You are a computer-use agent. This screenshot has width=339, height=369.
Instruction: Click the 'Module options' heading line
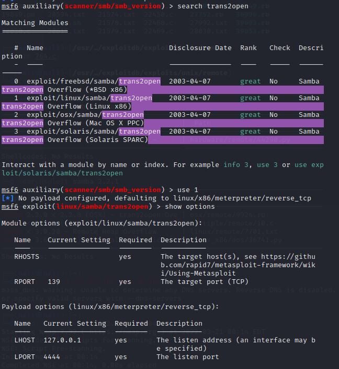(102, 223)
